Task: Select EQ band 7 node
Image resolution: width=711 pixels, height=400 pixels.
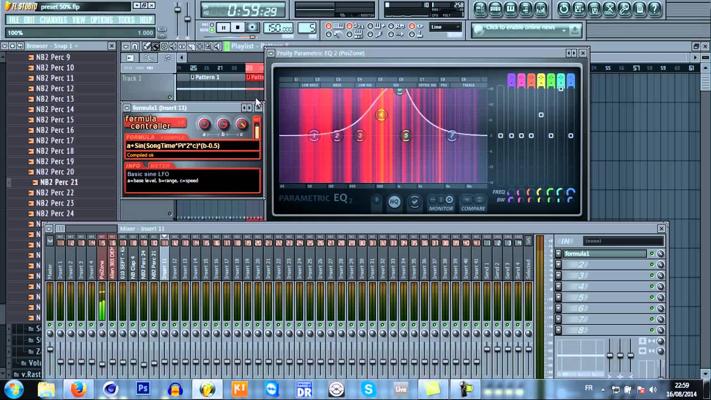Action: [452, 136]
